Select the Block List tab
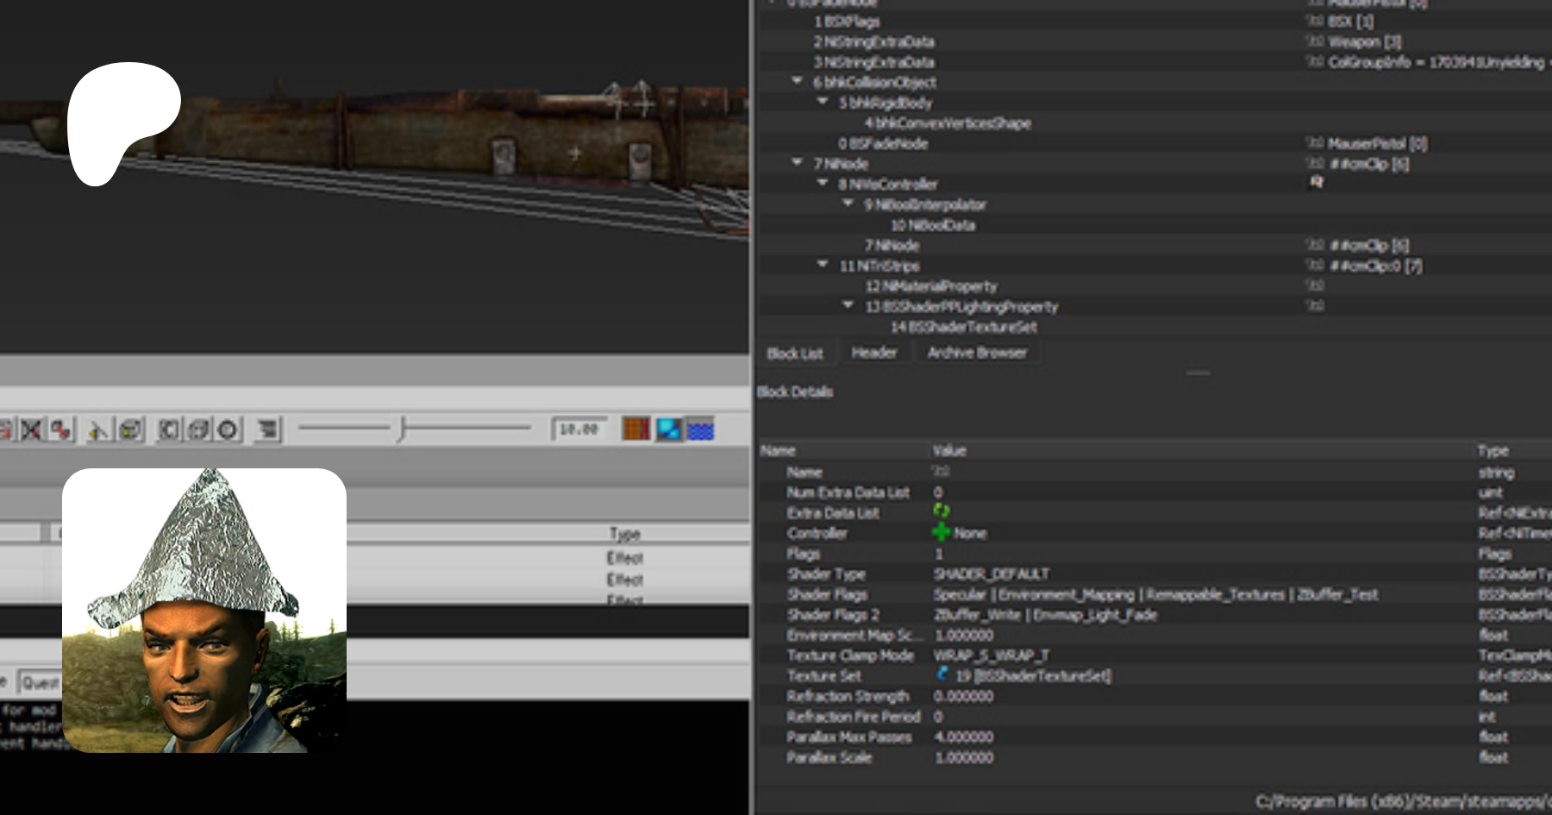Image resolution: width=1552 pixels, height=815 pixels. (794, 354)
